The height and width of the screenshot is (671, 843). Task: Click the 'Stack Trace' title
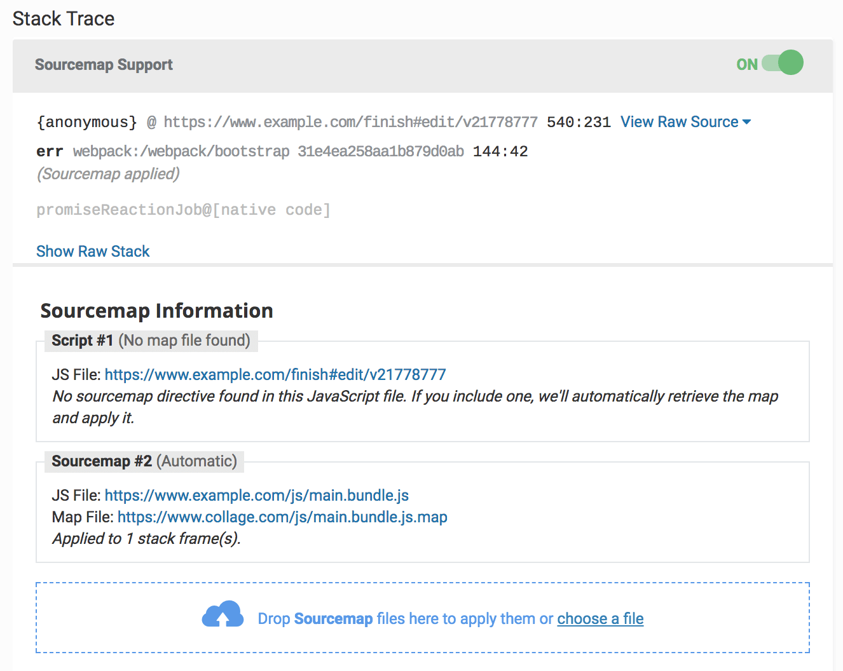64,18
